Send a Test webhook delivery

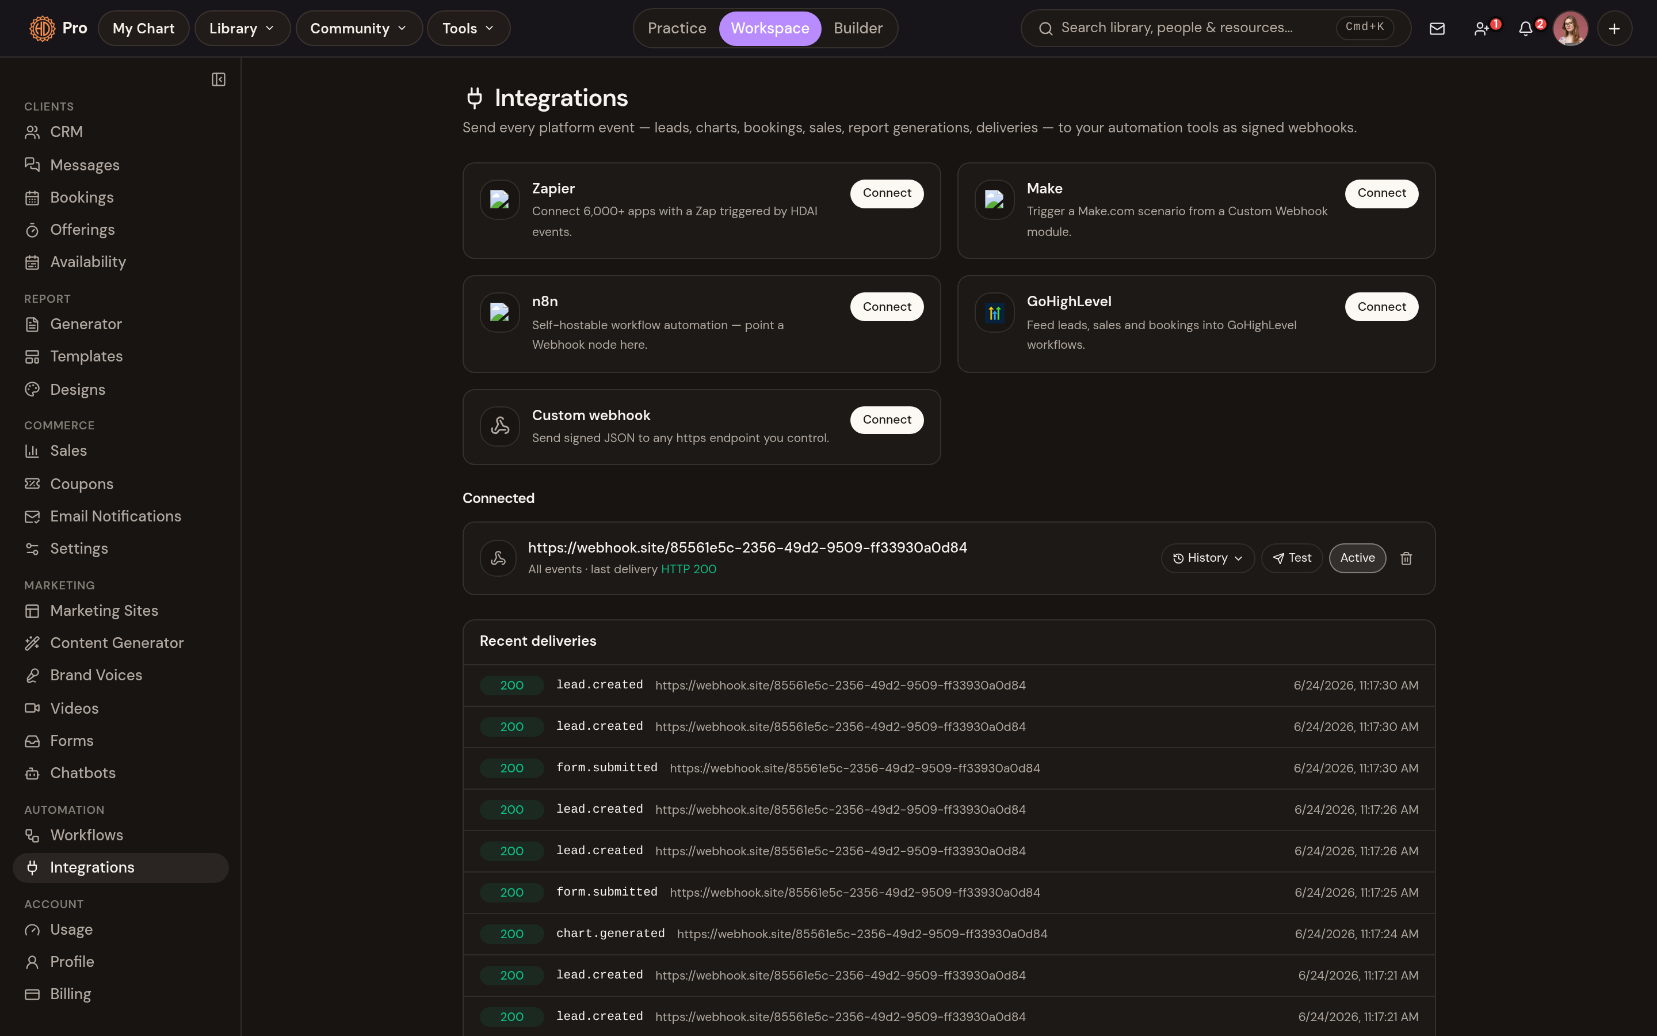pyautogui.click(x=1292, y=558)
